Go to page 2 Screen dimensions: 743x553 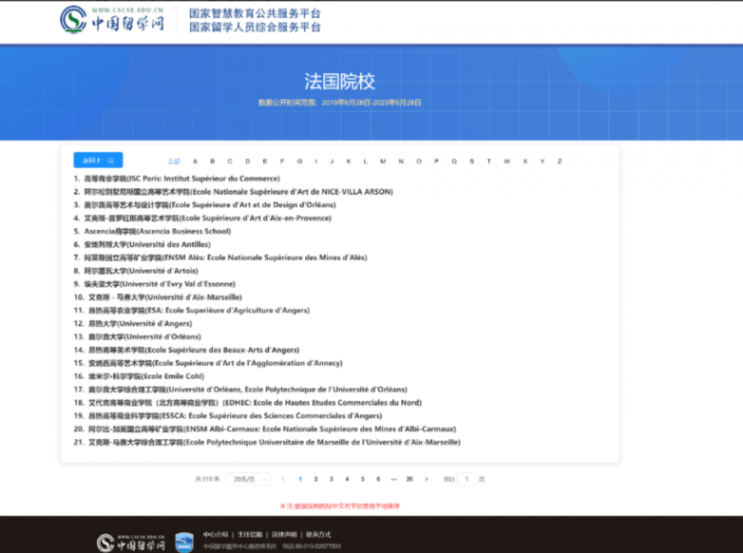click(315, 480)
